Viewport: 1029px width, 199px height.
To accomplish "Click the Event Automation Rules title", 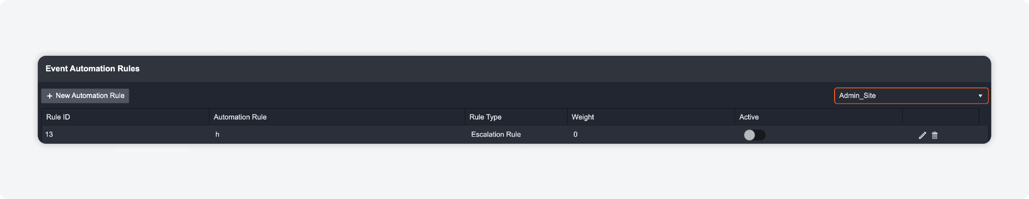I will coord(92,68).
